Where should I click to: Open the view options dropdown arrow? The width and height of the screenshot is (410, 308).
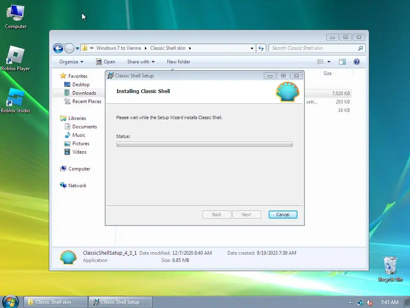(329, 62)
